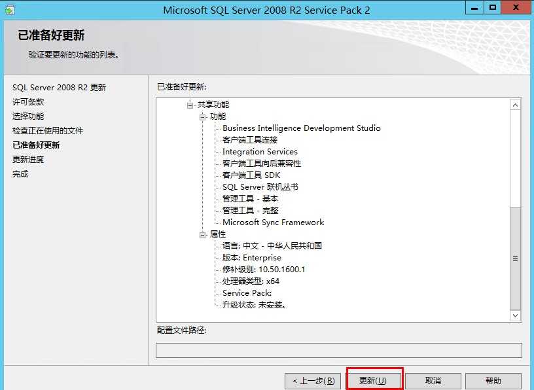Click the 属性 tree label
Screen dimensions: 534x390
tap(218, 234)
